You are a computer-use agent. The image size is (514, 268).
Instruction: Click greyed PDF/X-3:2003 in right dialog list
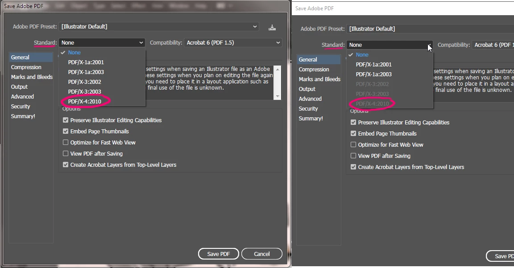coord(373,94)
